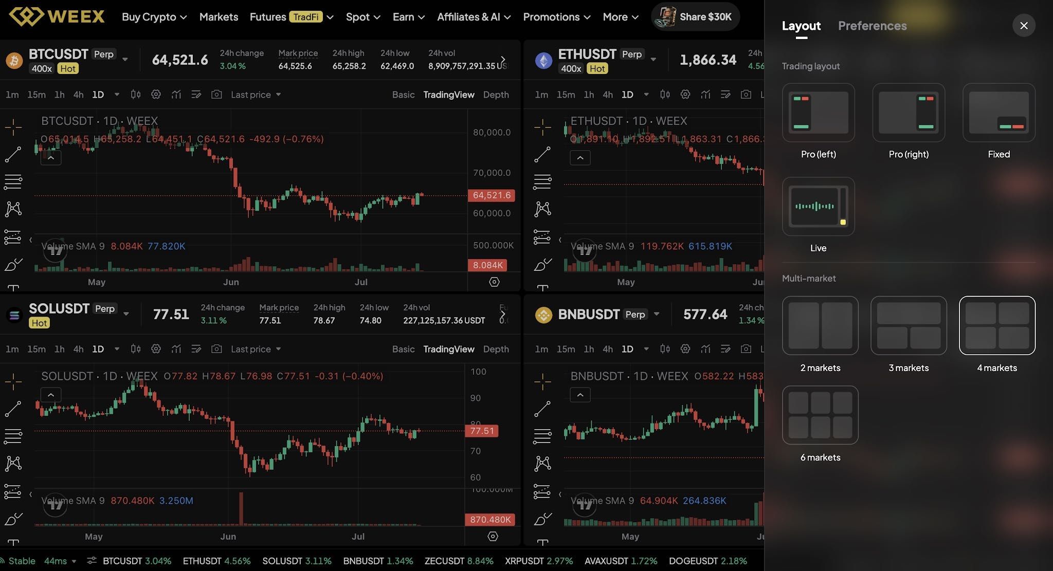Viewport: 1053px width, 571px height.
Task: Select trend line tool in SOLUSDT chart
Action: [13, 409]
